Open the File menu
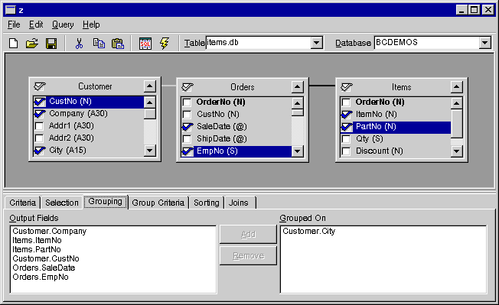 coord(14,24)
